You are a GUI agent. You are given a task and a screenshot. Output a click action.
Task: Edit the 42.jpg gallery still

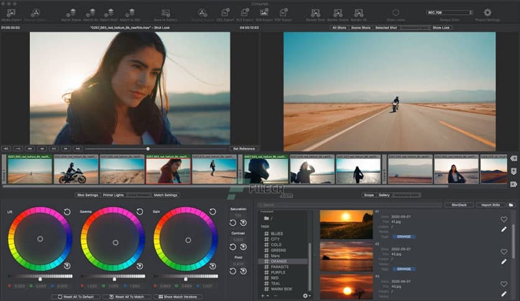[504, 262]
